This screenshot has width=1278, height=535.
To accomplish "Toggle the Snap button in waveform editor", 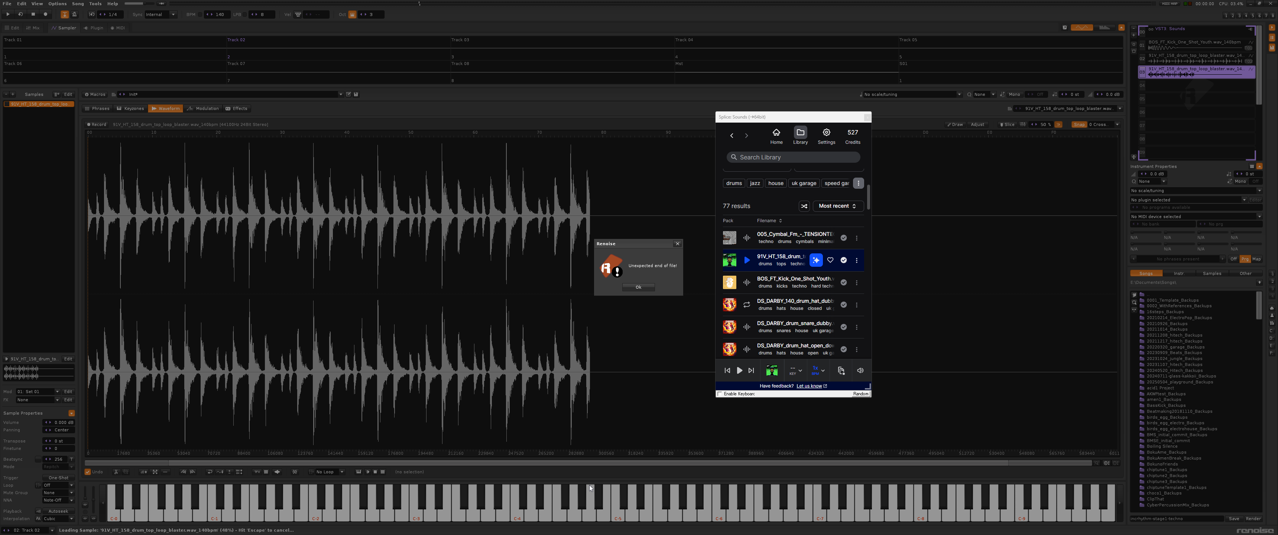I will tap(1079, 124).
